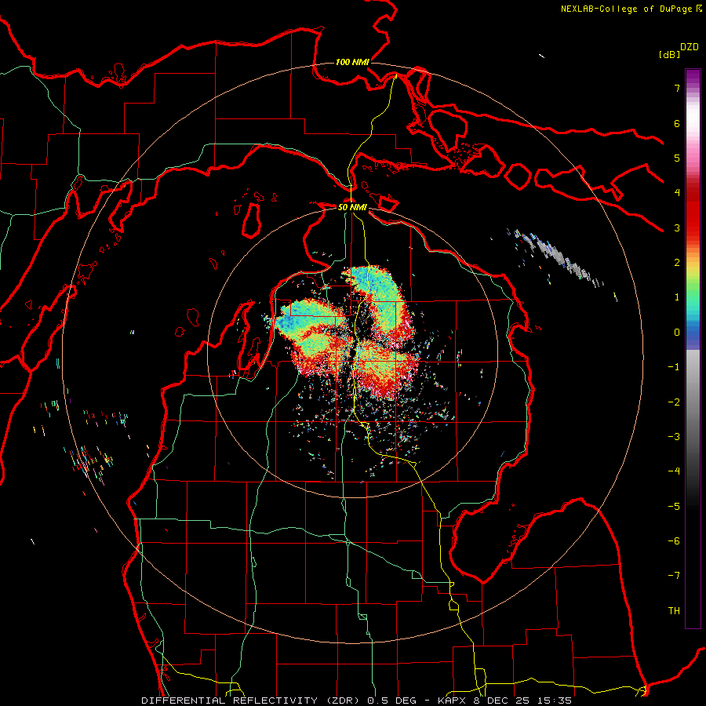706x706 pixels.
Task: Click the 3 value on the color scale
Action: tap(677, 227)
